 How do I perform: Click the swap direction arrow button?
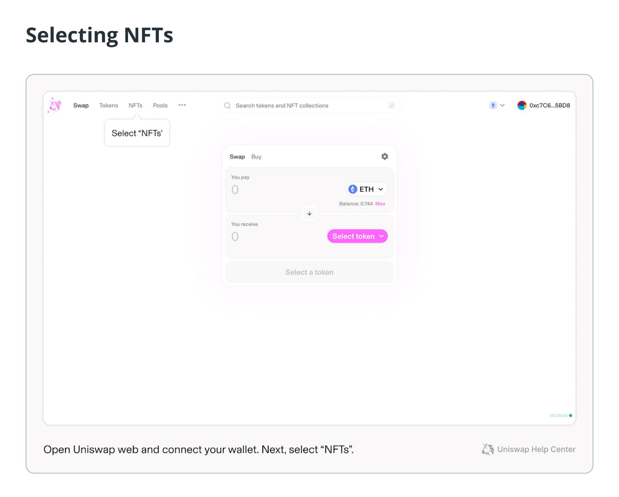309,213
